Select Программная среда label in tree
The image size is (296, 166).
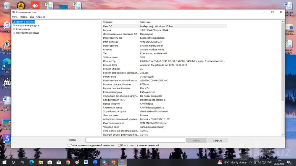[x=27, y=33]
